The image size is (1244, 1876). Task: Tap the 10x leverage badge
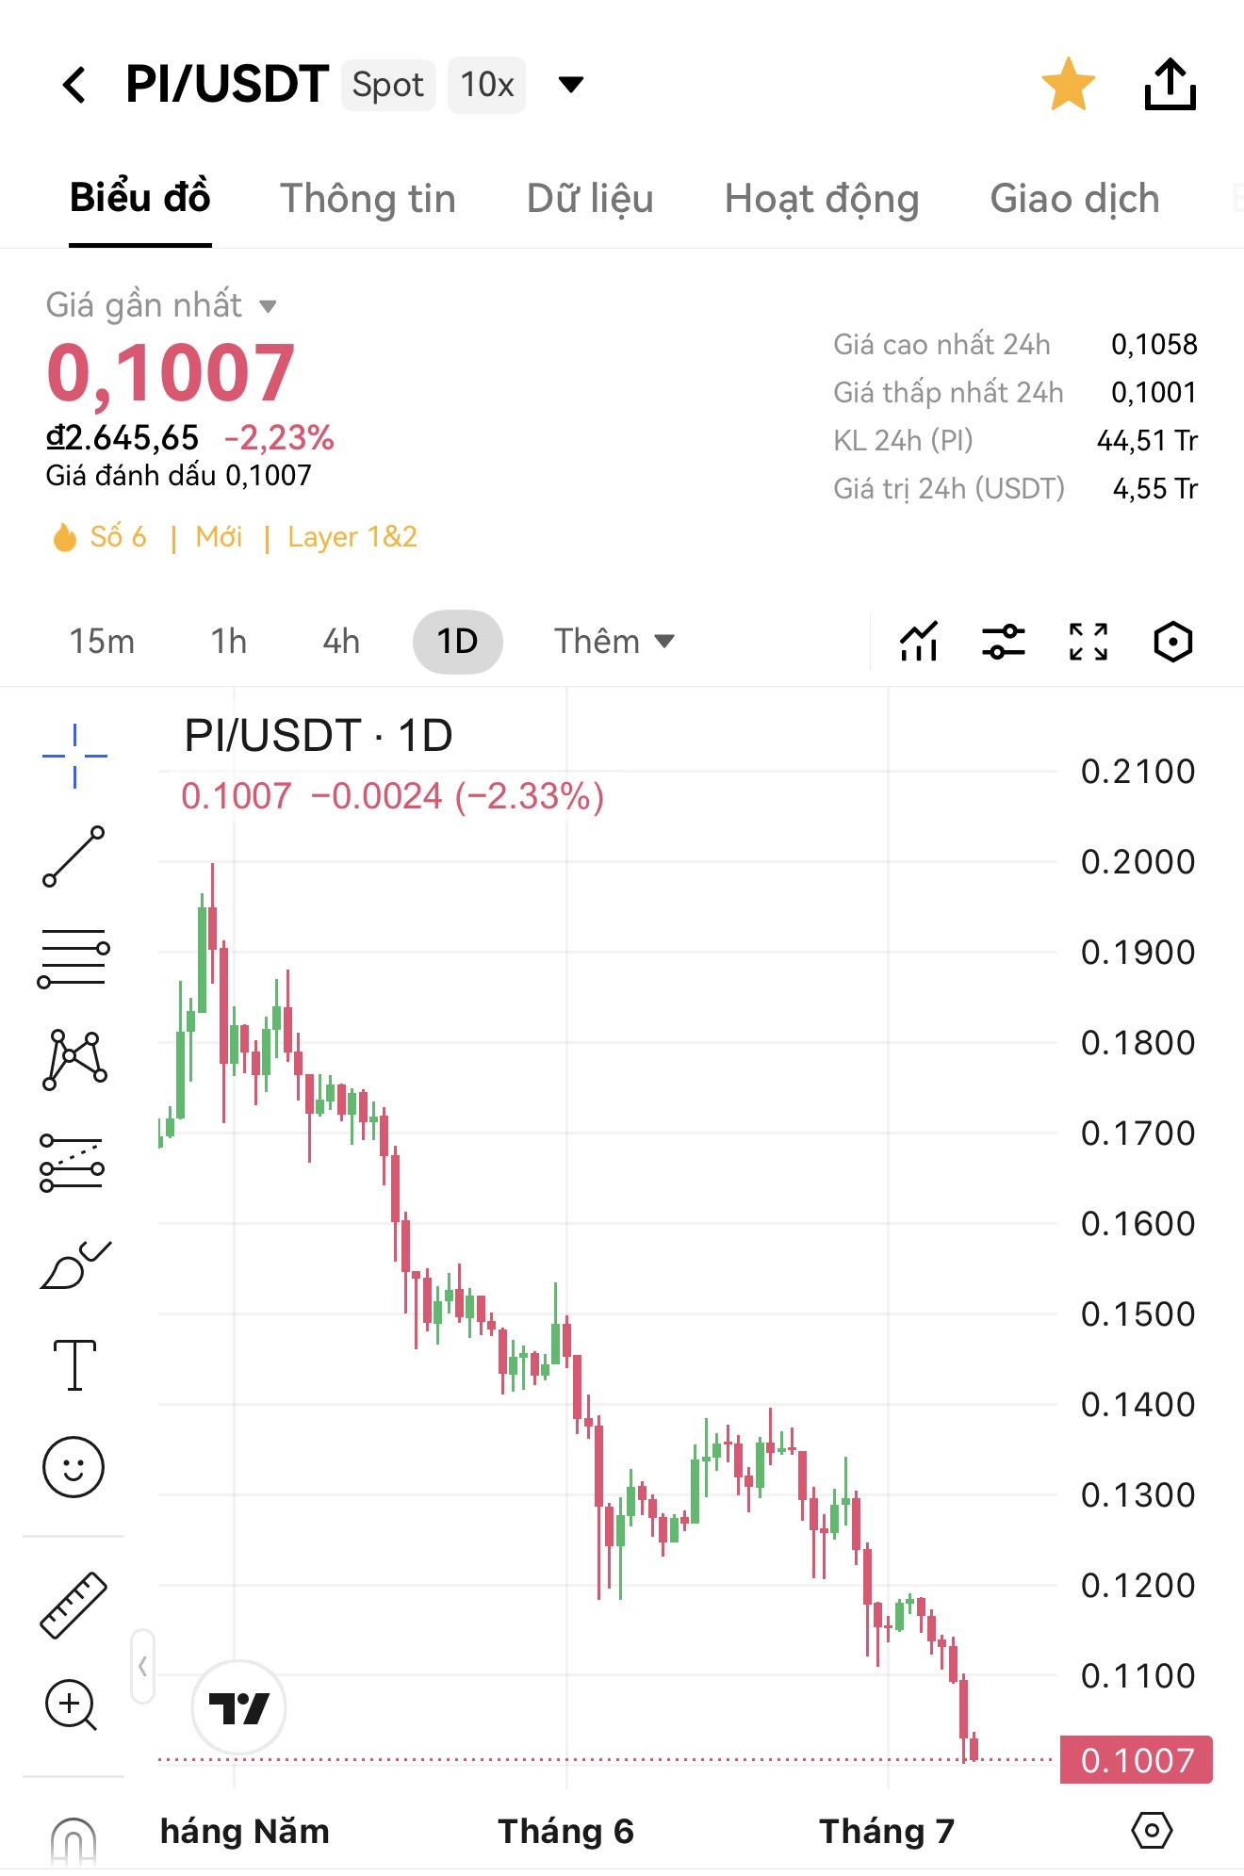tap(486, 85)
